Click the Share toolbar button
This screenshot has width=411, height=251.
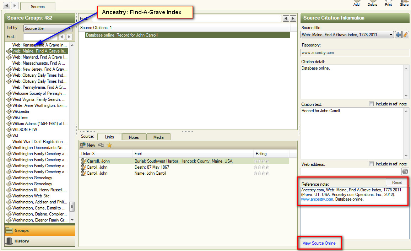pos(404,3)
